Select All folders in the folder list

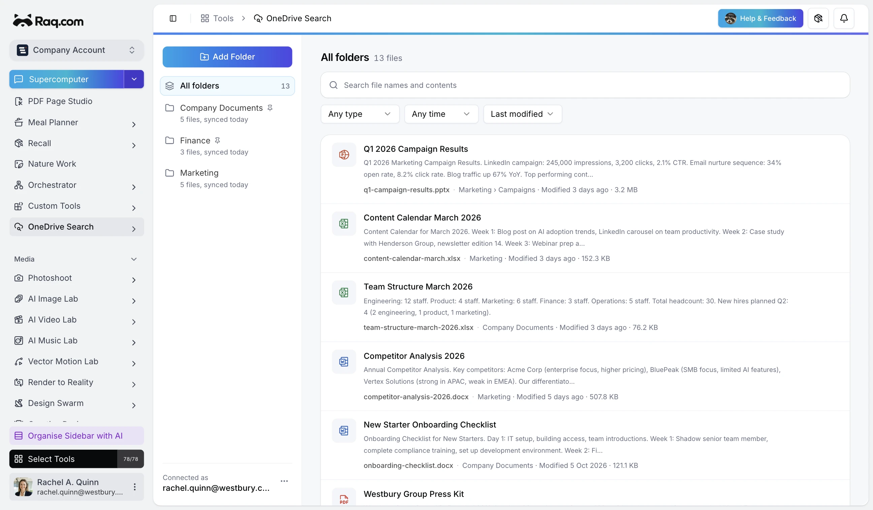(x=227, y=86)
